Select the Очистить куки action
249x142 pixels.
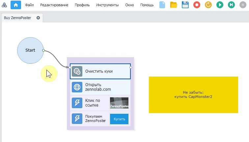100,71
